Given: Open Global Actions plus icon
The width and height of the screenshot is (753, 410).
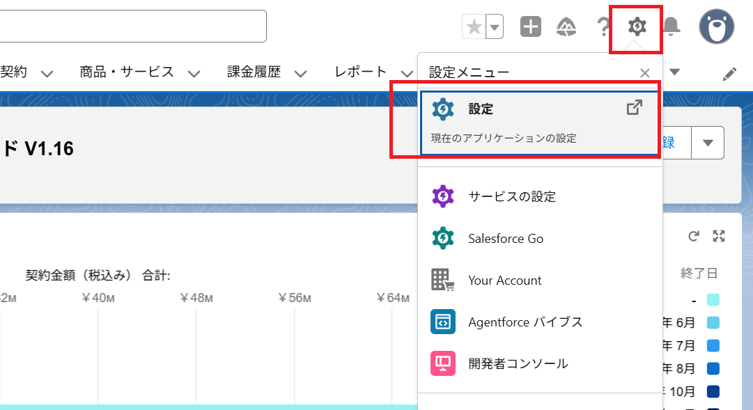Looking at the screenshot, I should point(531,27).
